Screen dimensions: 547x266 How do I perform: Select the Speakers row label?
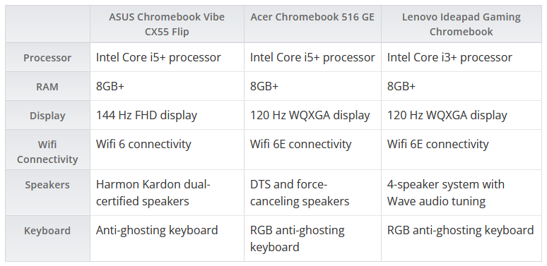[x=47, y=185]
